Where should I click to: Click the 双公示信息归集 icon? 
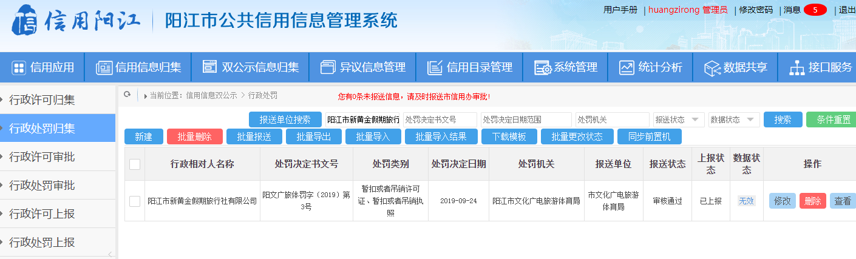click(210, 67)
